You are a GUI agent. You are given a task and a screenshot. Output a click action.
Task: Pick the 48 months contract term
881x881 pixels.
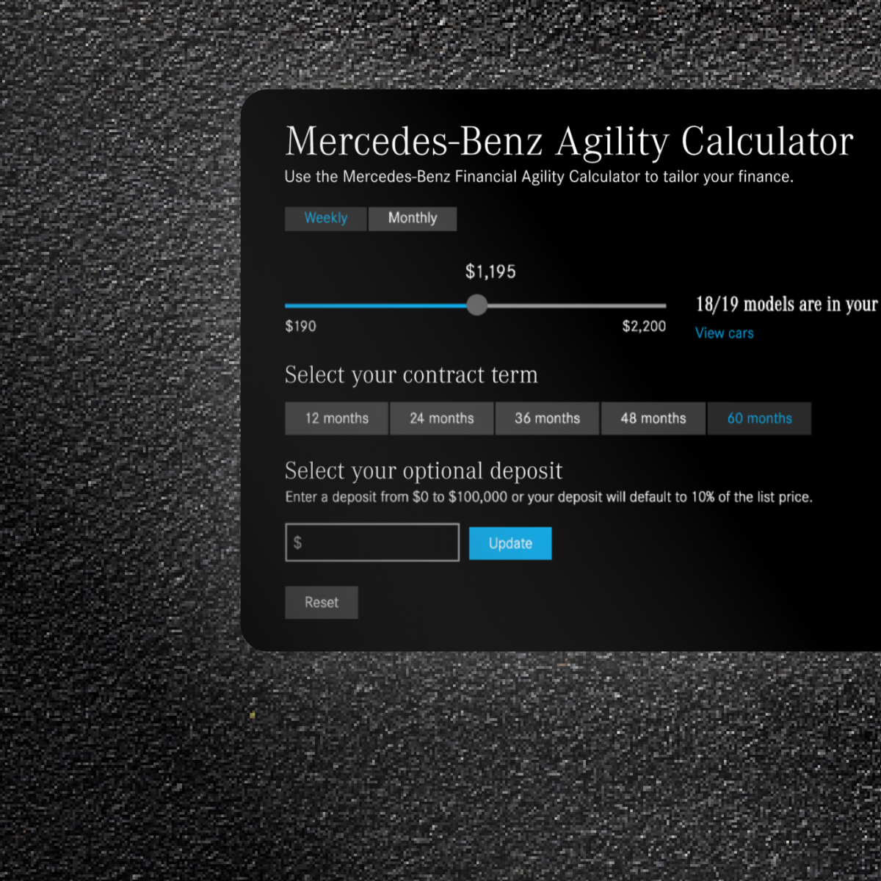tap(653, 418)
